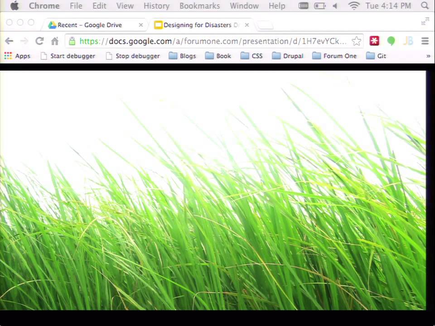Click the Tue 4:14 PM clock
This screenshot has height=326, width=435.
[388, 5]
